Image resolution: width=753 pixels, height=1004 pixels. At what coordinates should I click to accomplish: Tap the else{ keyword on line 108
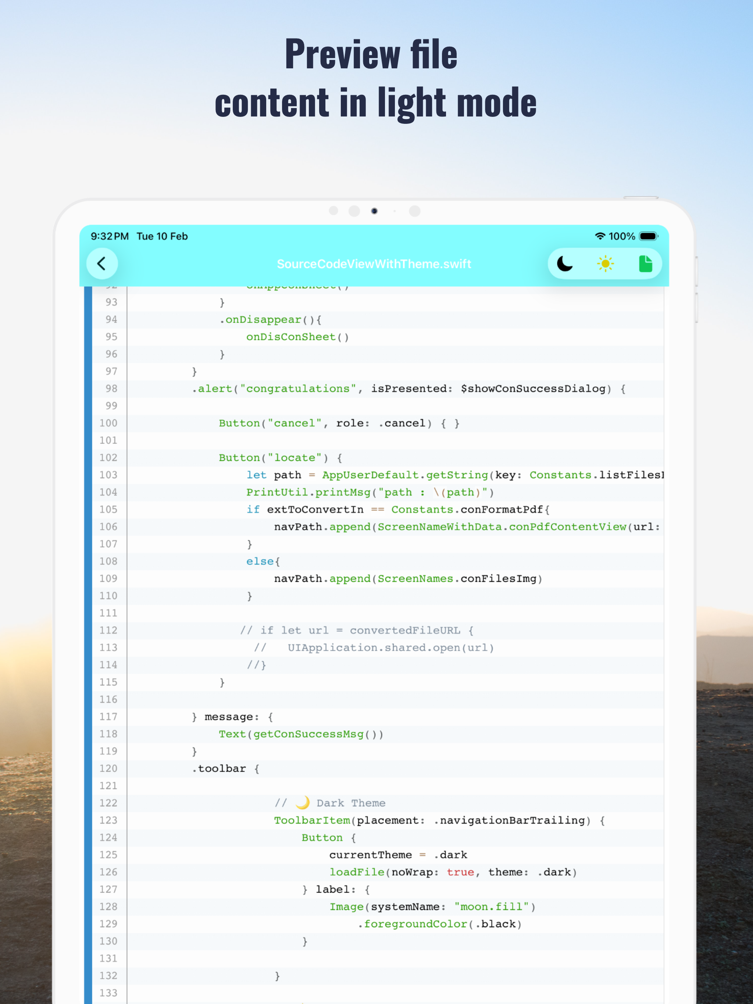(x=263, y=561)
